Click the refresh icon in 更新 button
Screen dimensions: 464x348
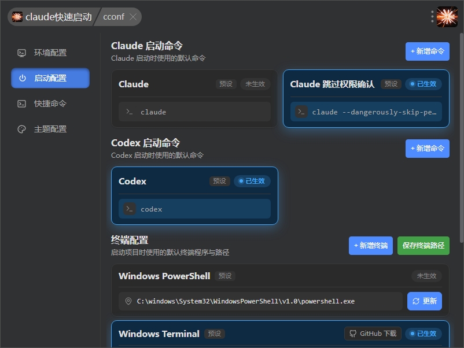coord(416,301)
